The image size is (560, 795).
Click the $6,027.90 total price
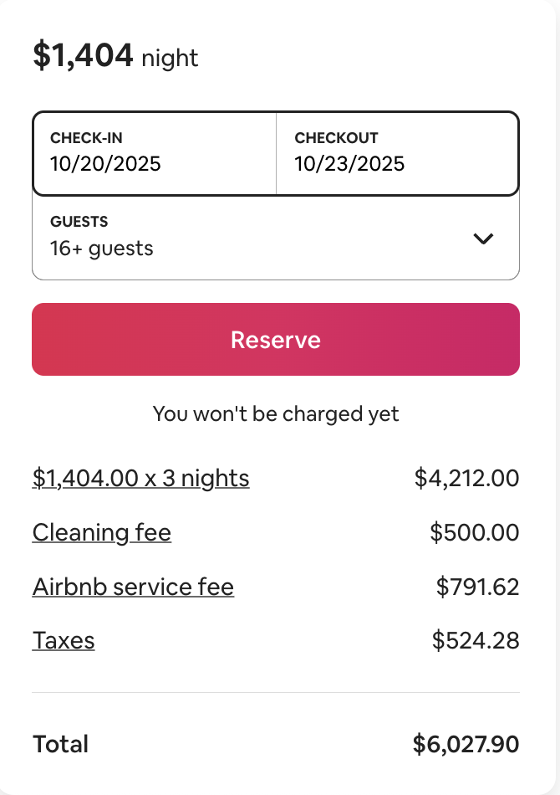(x=466, y=744)
